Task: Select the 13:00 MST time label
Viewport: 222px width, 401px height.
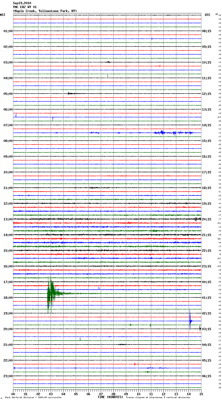Action: pyautogui.click(x=8, y=219)
